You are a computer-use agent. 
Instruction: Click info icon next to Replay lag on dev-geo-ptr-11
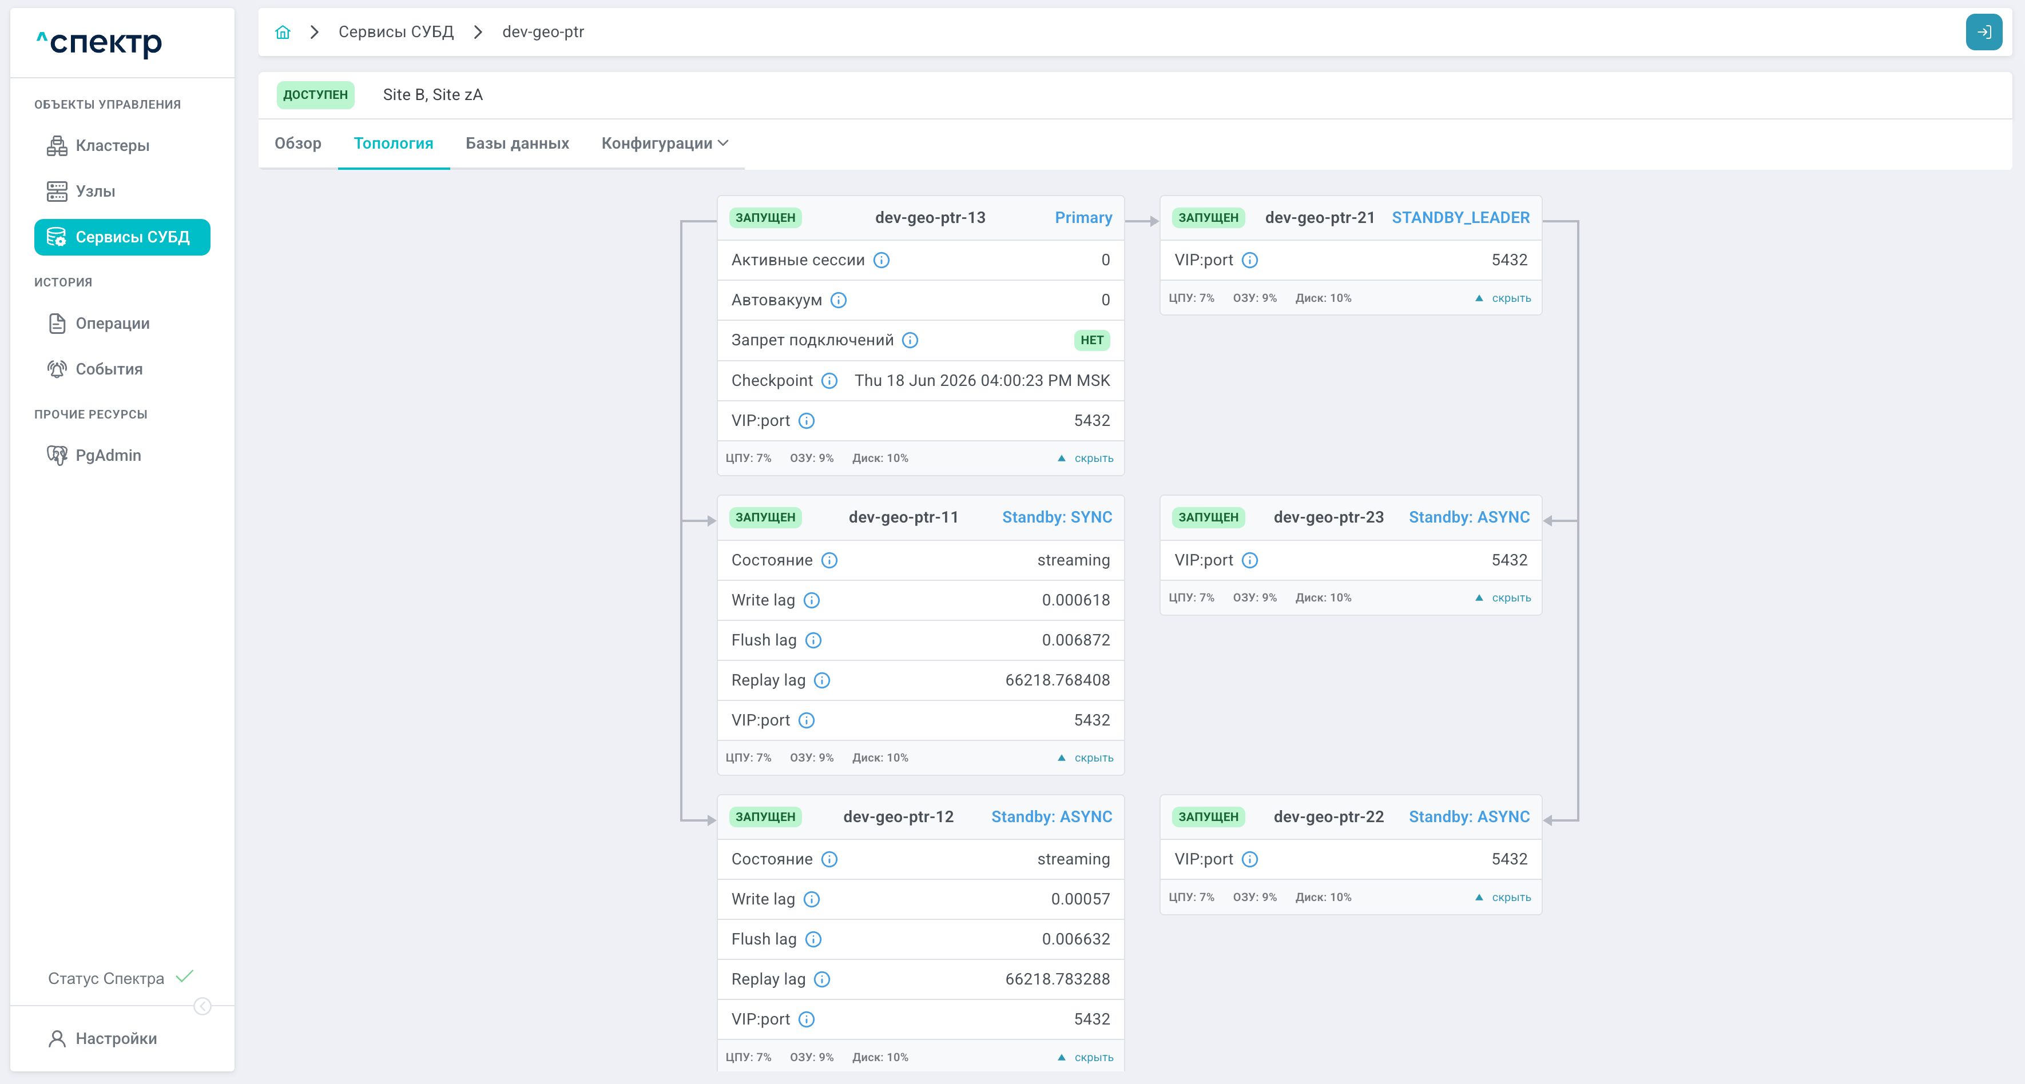pyautogui.click(x=821, y=680)
